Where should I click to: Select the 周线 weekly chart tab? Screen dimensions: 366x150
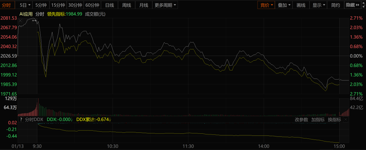[x=126, y=5]
